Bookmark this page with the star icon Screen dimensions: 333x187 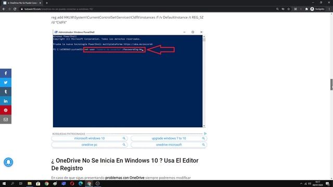(289, 9)
